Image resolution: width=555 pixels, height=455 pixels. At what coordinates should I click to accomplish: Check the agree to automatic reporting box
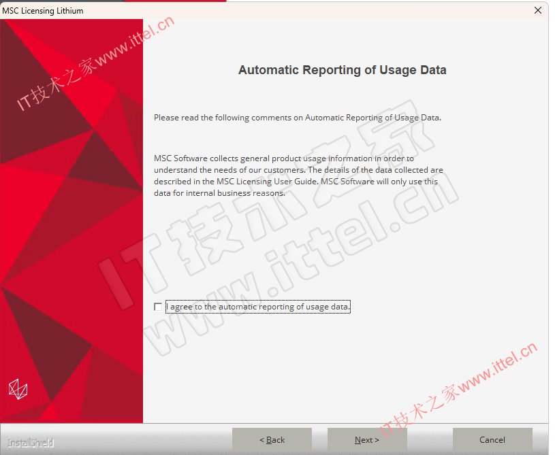point(158,307)
